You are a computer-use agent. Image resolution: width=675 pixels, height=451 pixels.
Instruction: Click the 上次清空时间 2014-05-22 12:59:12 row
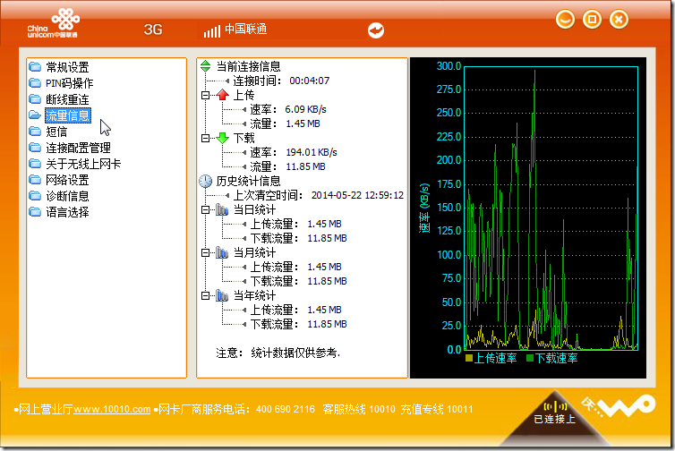pos(319,195)
